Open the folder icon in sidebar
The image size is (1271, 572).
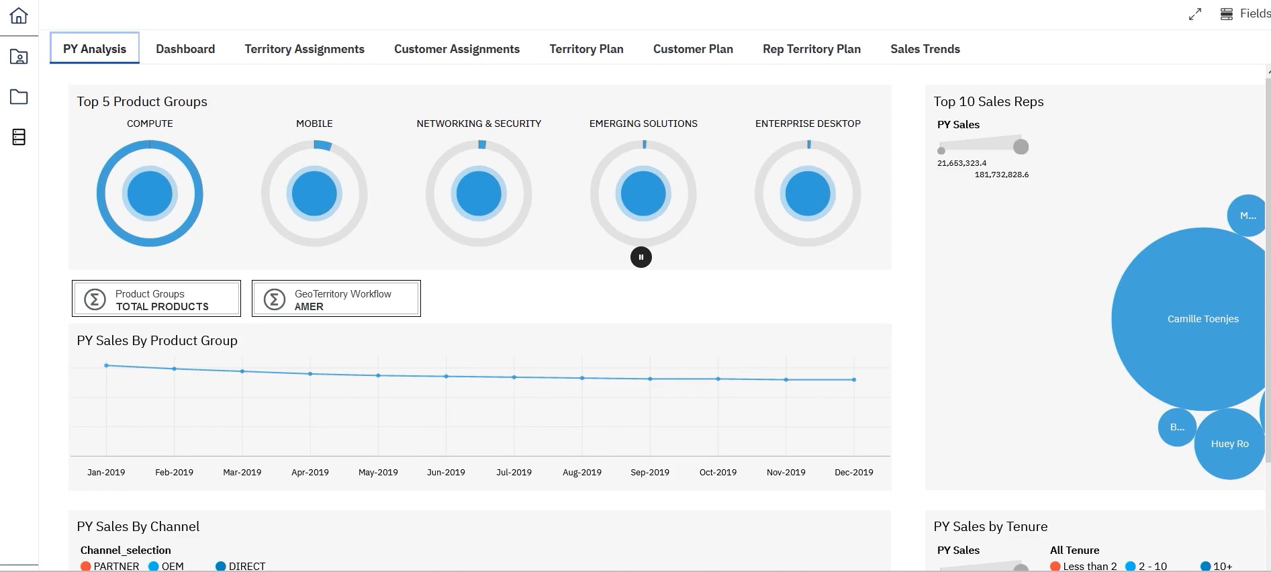click(x=19, y=97)
